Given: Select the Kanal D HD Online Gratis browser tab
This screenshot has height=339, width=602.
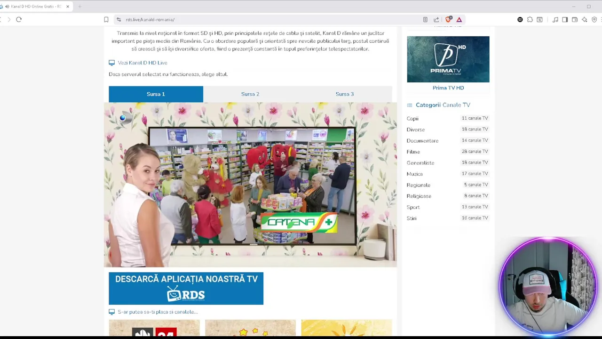Looking at the screenshot, I should click(x=37, y=7).
